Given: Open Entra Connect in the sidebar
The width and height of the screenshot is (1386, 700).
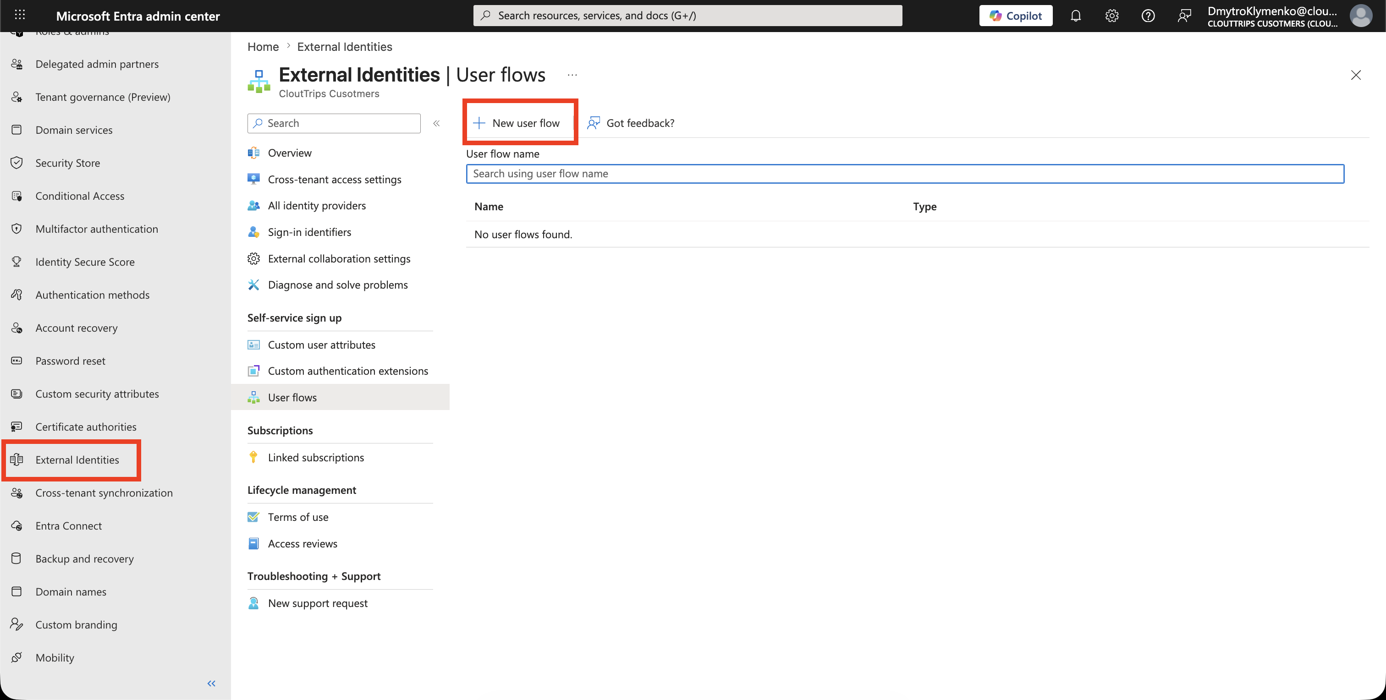Looking at the screenshot, I should tap(68, 525).
